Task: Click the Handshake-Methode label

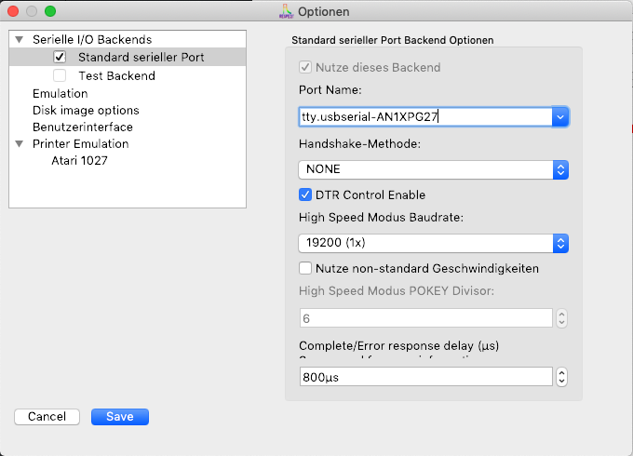Action: coord(359,143)
